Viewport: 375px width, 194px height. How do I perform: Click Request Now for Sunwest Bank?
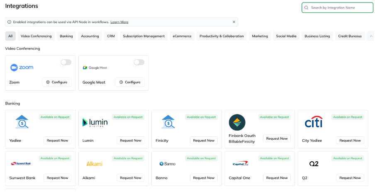coord(57,178)
